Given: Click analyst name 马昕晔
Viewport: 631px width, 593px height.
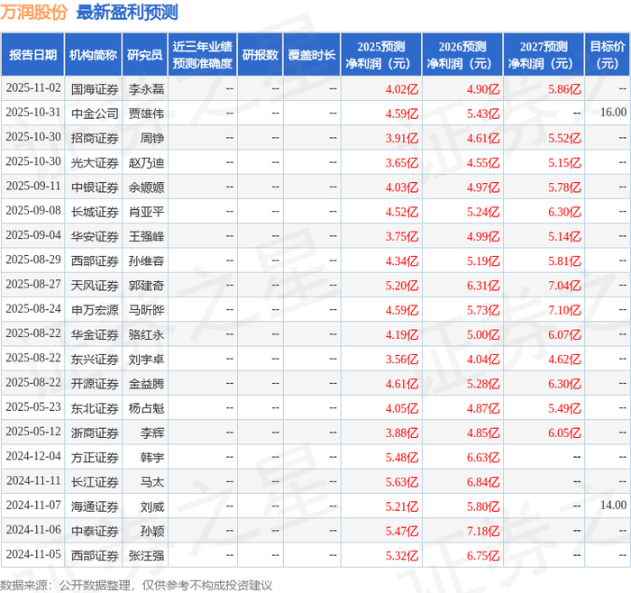Looking at the screenshot, I should (146, 309).
